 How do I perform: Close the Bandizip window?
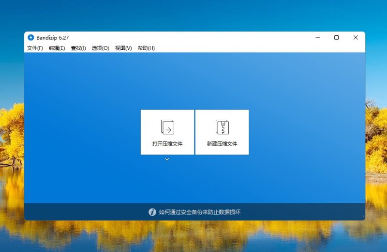click(356, 38)
